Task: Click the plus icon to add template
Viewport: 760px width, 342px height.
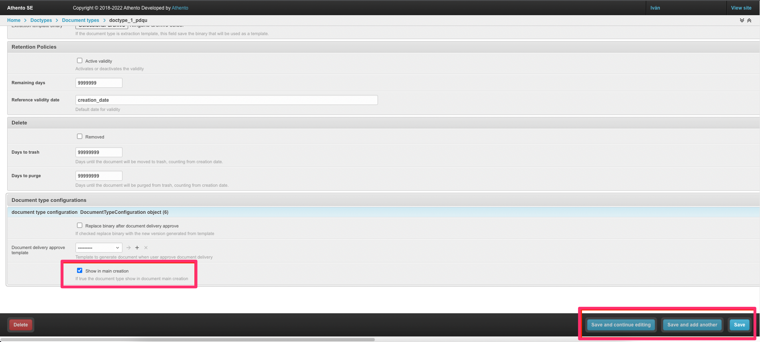Action: tap(137, 248)
